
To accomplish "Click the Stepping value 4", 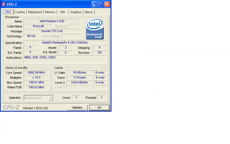I will coord(100,48).
